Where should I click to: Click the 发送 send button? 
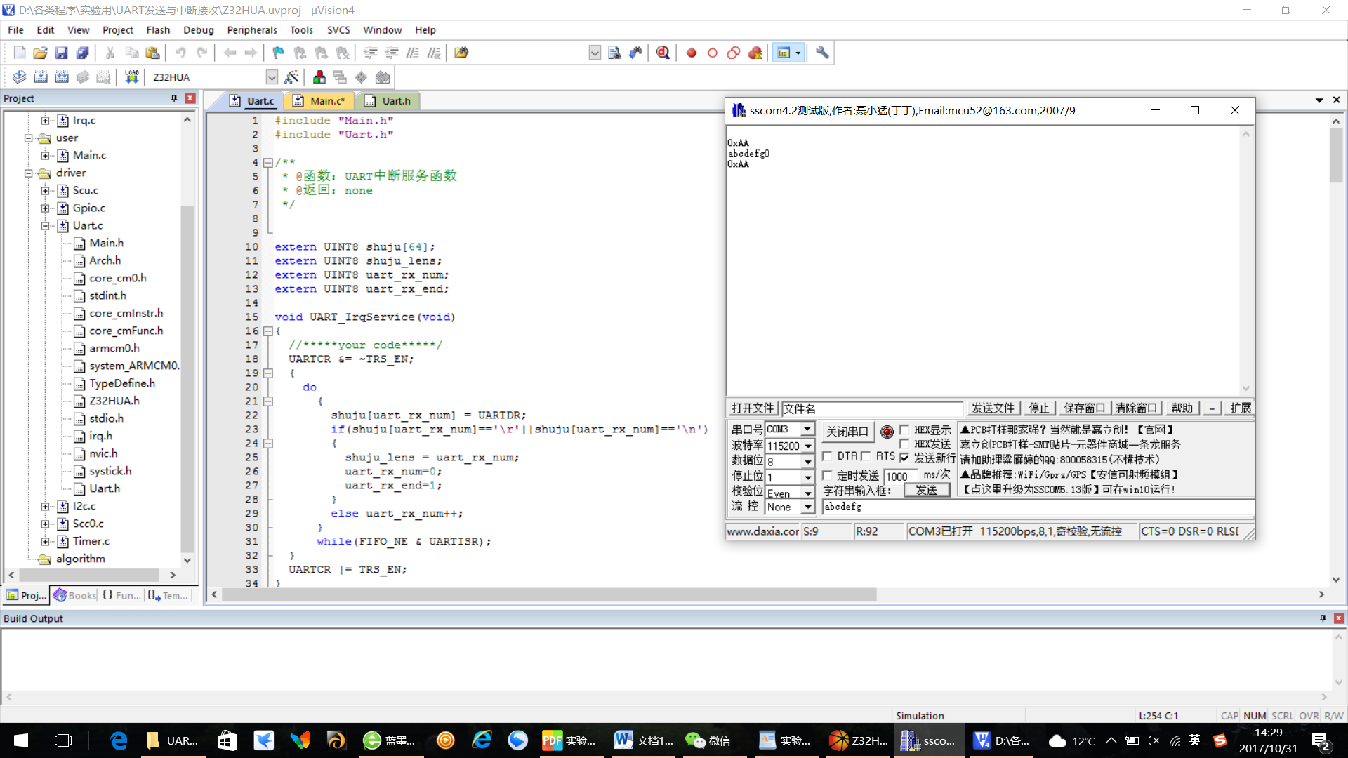coord(927,491)
